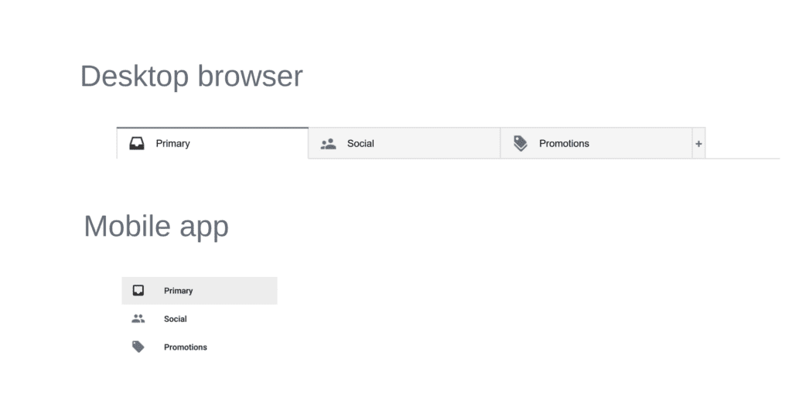Click the word Desktop in the heading
The width and height of the screenshot is (792, 396).
tap(135, 77)
